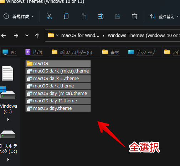Expand the local disk (D:) tree
180x166 pixels.
pos(8,160)
